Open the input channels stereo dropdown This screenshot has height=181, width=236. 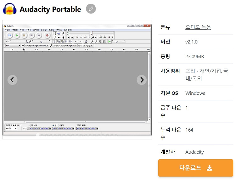tap(85, 45)
